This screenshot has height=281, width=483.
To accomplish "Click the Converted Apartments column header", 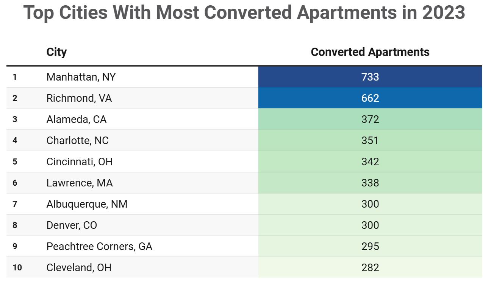I will pyautogui.click(x=370, y=52).
